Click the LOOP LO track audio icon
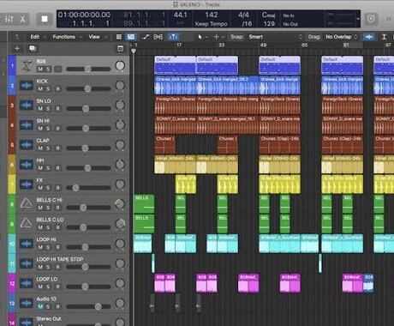 27,283
